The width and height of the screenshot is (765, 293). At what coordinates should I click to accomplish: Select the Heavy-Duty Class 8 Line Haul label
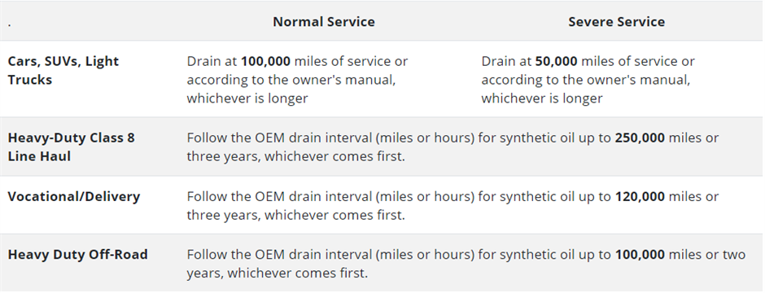point(72,146)
